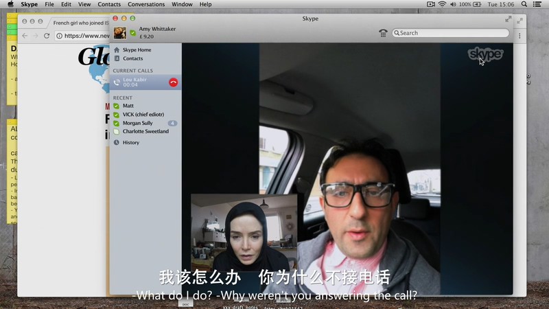Viewport: 549px width, 309px height.
Task: Click browser window fullscreen arrows icon
Action: (x=520, y=21)
